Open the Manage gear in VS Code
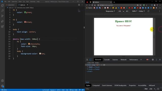Image resolution: width=162 pixels, height=91 pixels. point(3,86)
